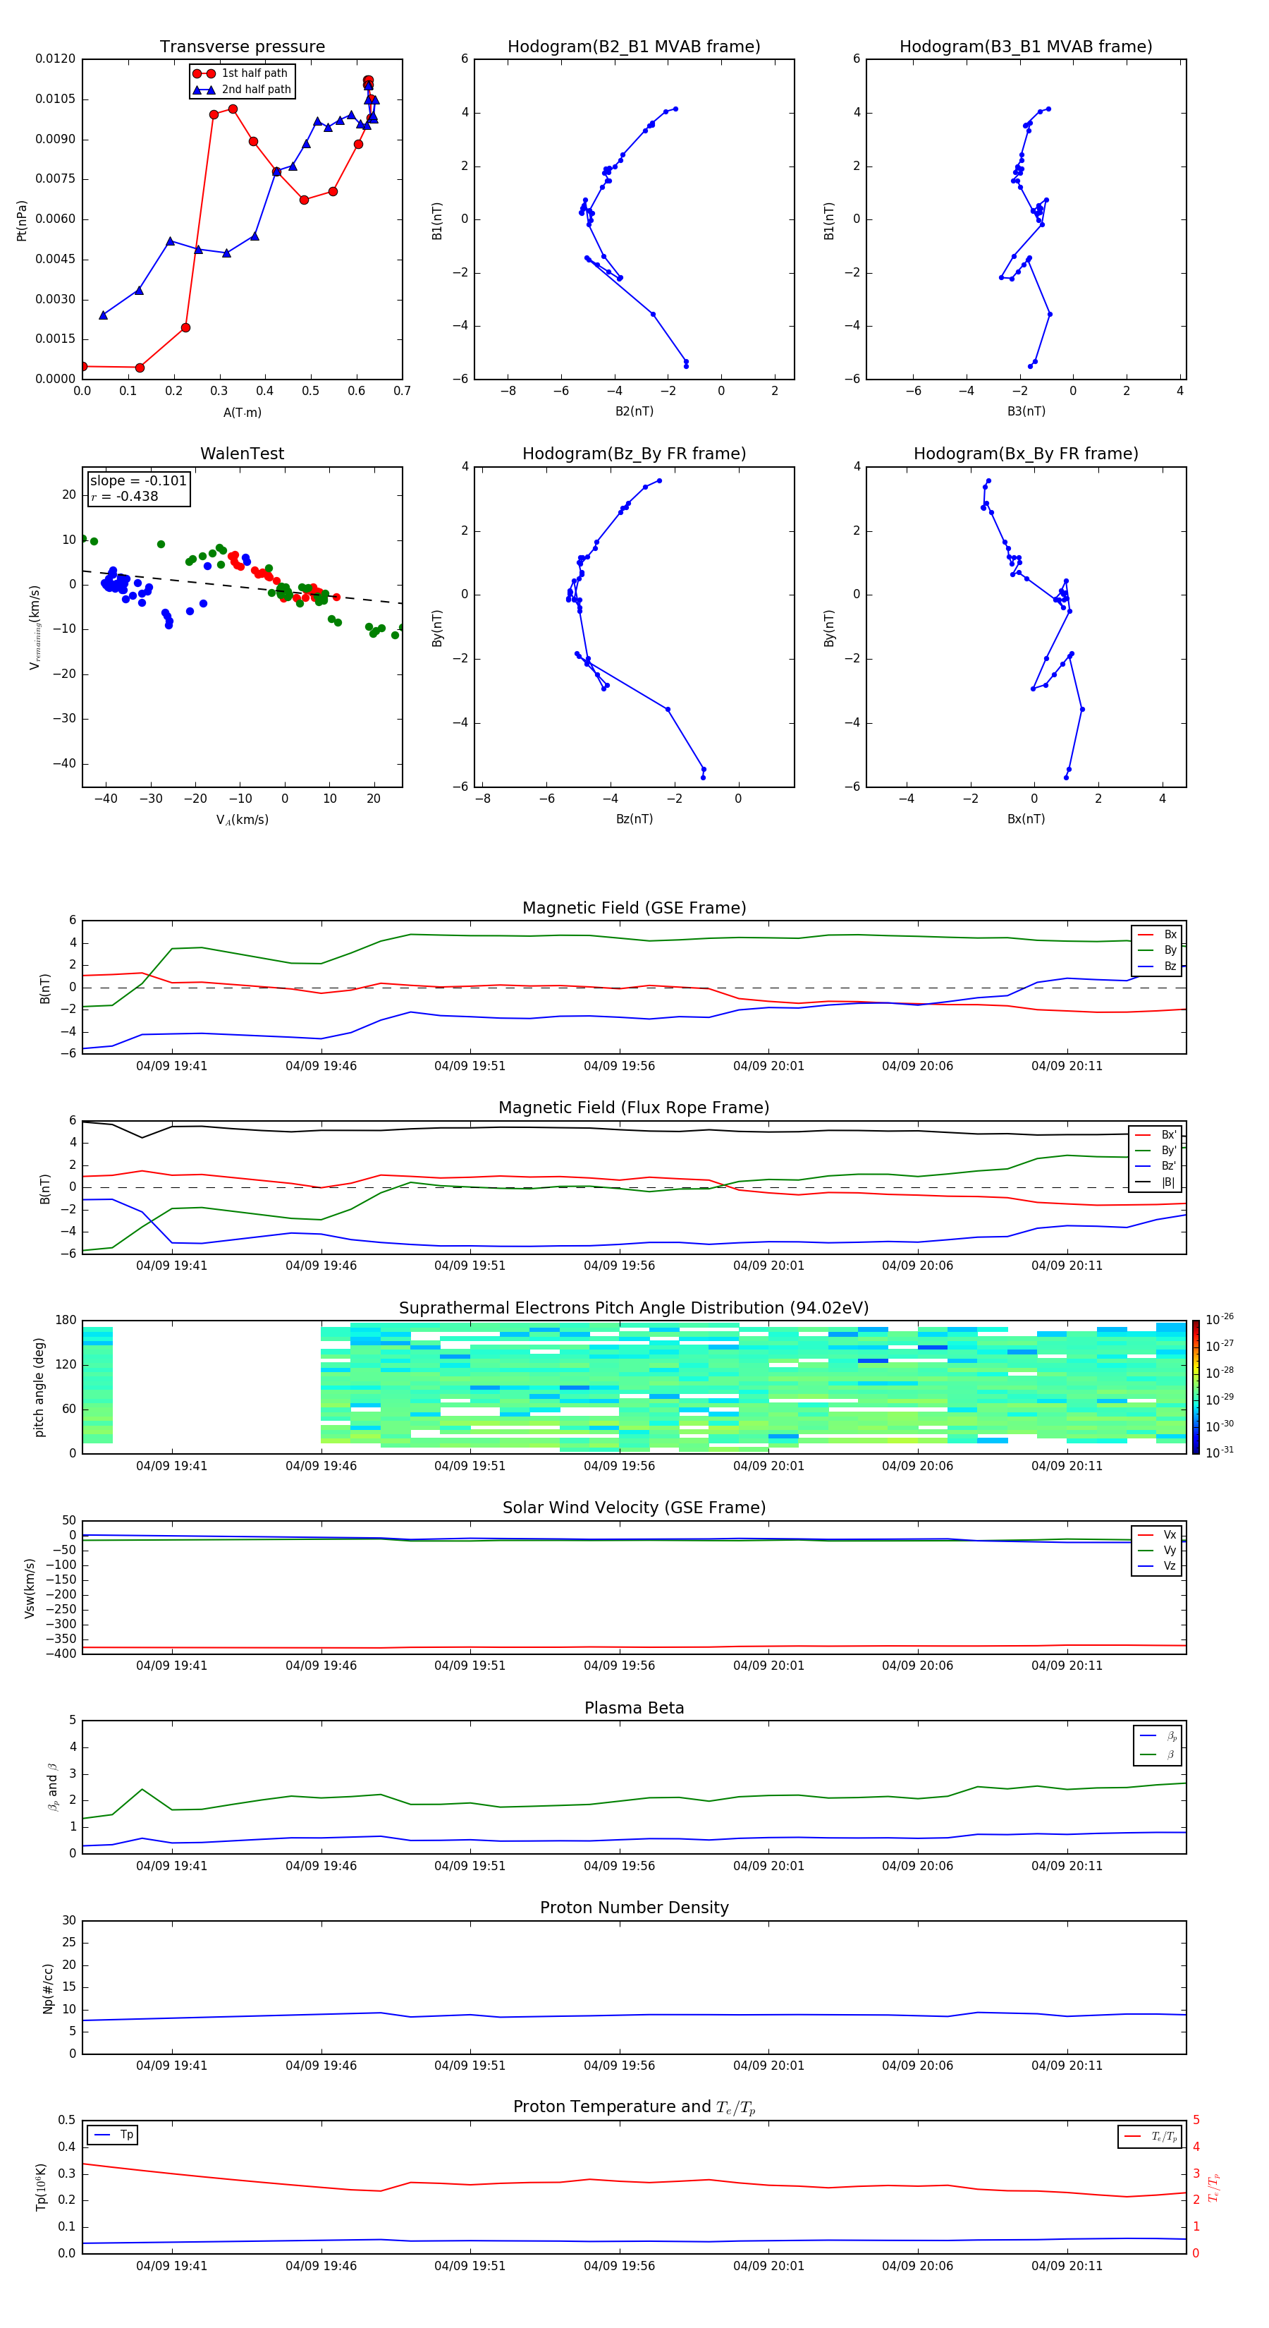Click the Vy entry in velocity legend
The width and height of the screenshot is (1269, 2328).
pyautogui.click(x=1157, y=1551)
